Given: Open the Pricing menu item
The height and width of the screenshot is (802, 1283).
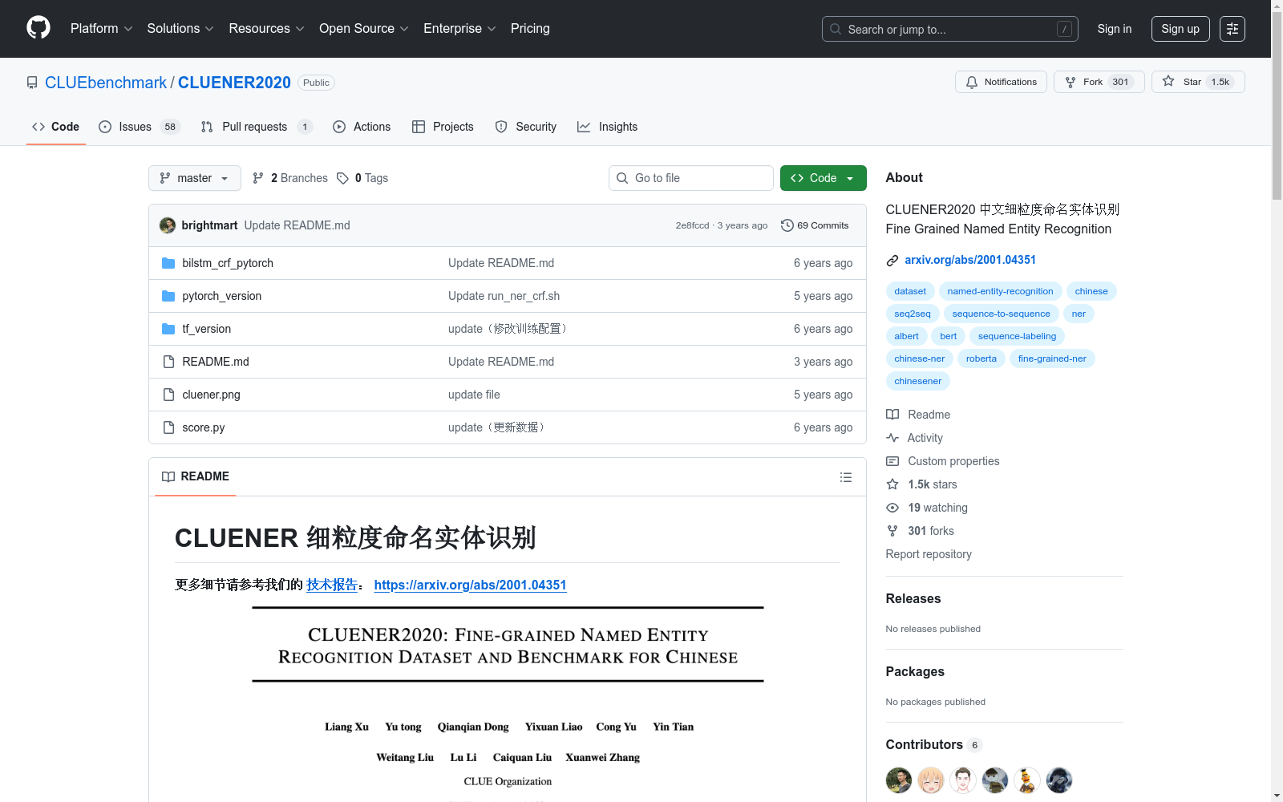Looking at the screenshot, I should point(529,28).
